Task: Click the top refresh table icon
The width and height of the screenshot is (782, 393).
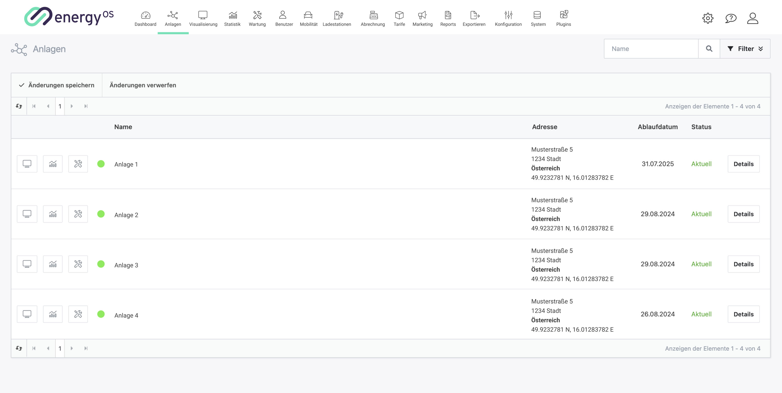Action: click(19, 106)
